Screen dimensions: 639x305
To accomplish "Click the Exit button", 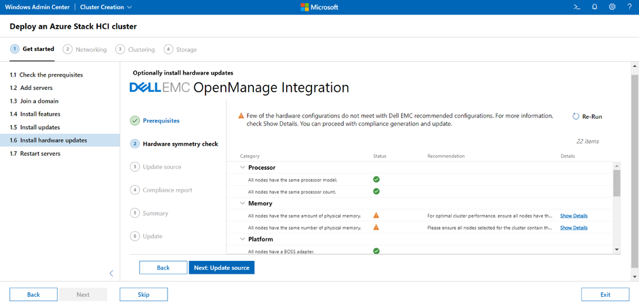I will pyautogui.click(x=605, y=294).
